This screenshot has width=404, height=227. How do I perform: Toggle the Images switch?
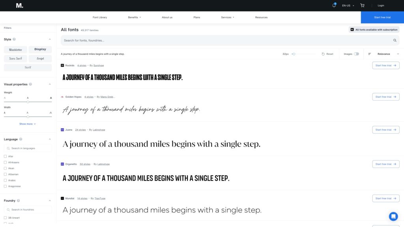[356, 54]
